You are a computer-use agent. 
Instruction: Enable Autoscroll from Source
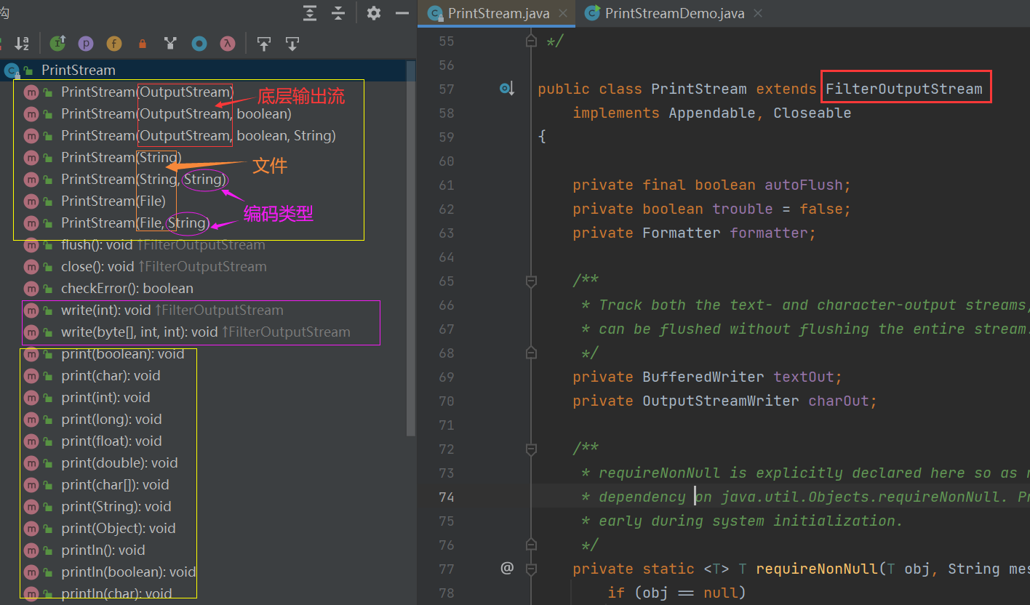[292, 44]
